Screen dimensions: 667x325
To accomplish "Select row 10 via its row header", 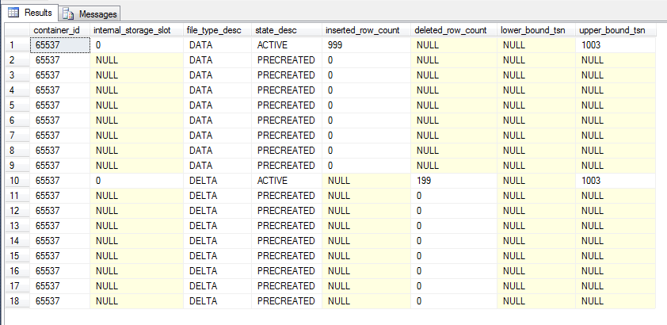I will tap(14, 181).
